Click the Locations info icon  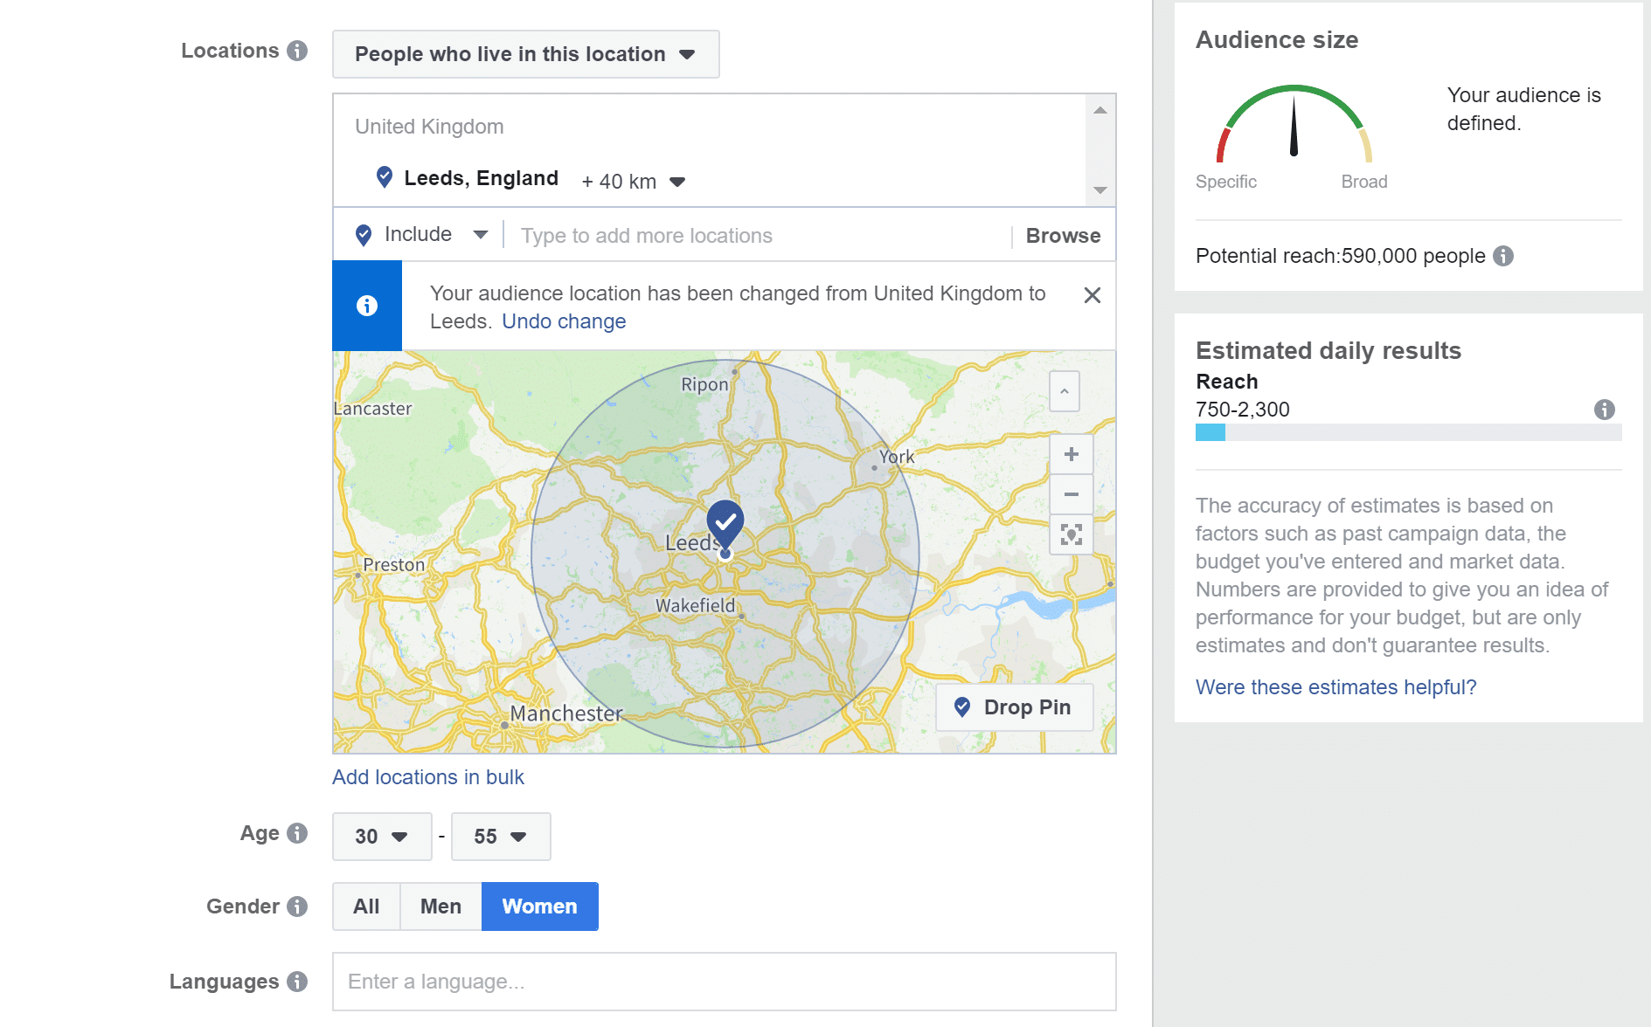coord(297,51)
